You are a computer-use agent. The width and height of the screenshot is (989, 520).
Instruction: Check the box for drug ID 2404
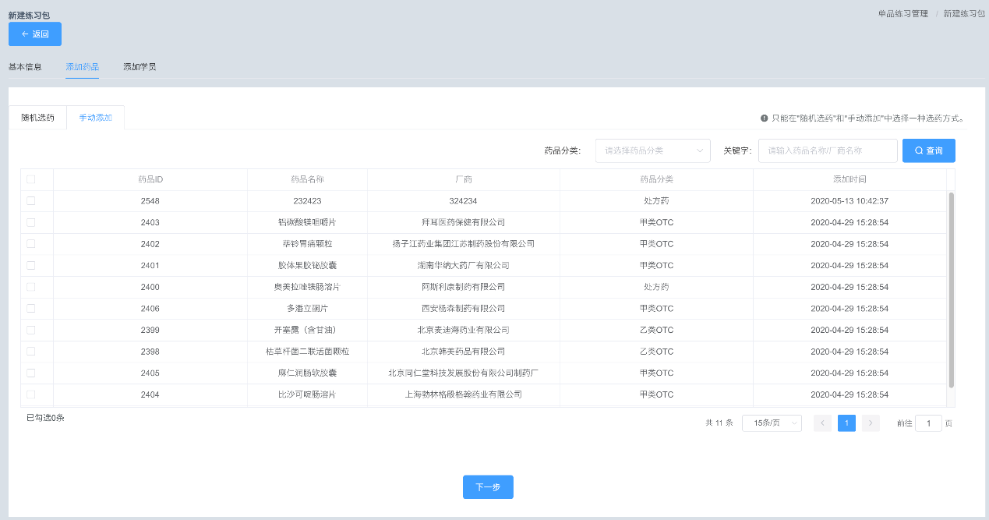pos(31,394)
